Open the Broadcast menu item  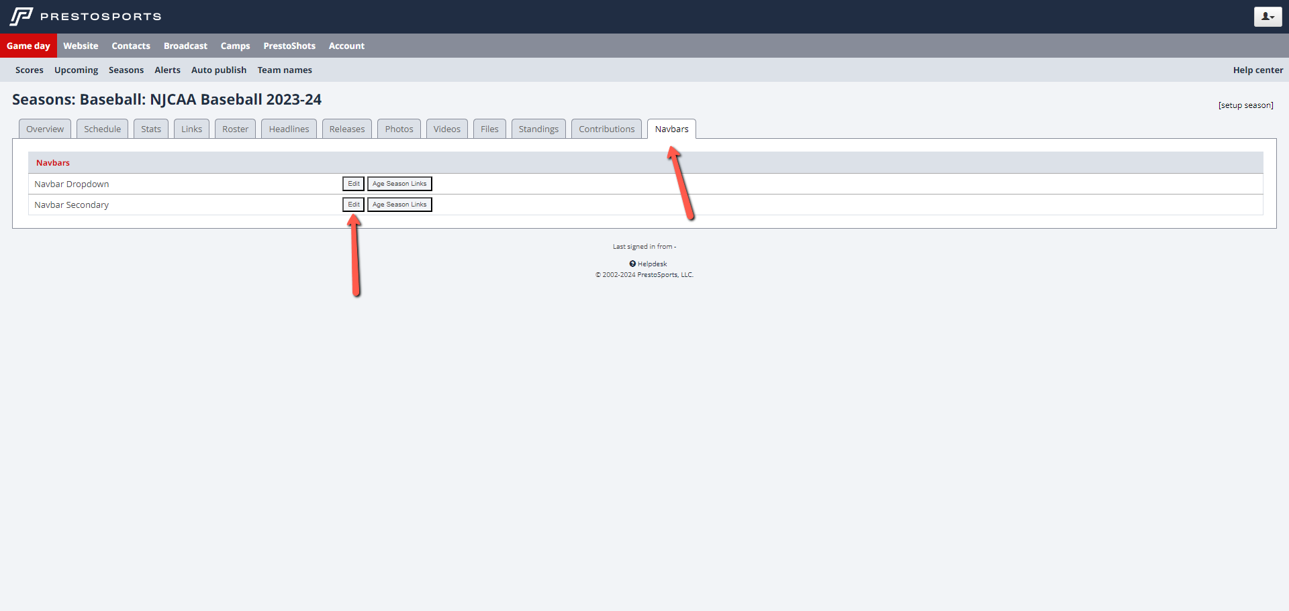[185, 46]
